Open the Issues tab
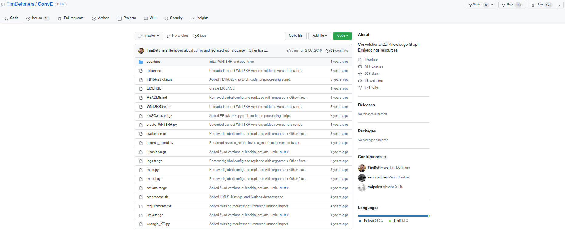The height and width of the screenshot is (230, 565). click(38, 18)
